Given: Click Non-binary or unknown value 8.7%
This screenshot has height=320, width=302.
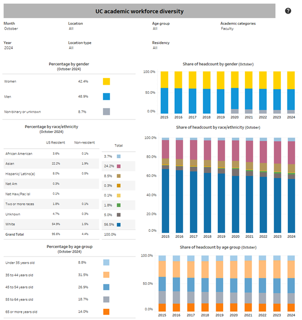Looking at the screenshot, I should click(82, 112).
